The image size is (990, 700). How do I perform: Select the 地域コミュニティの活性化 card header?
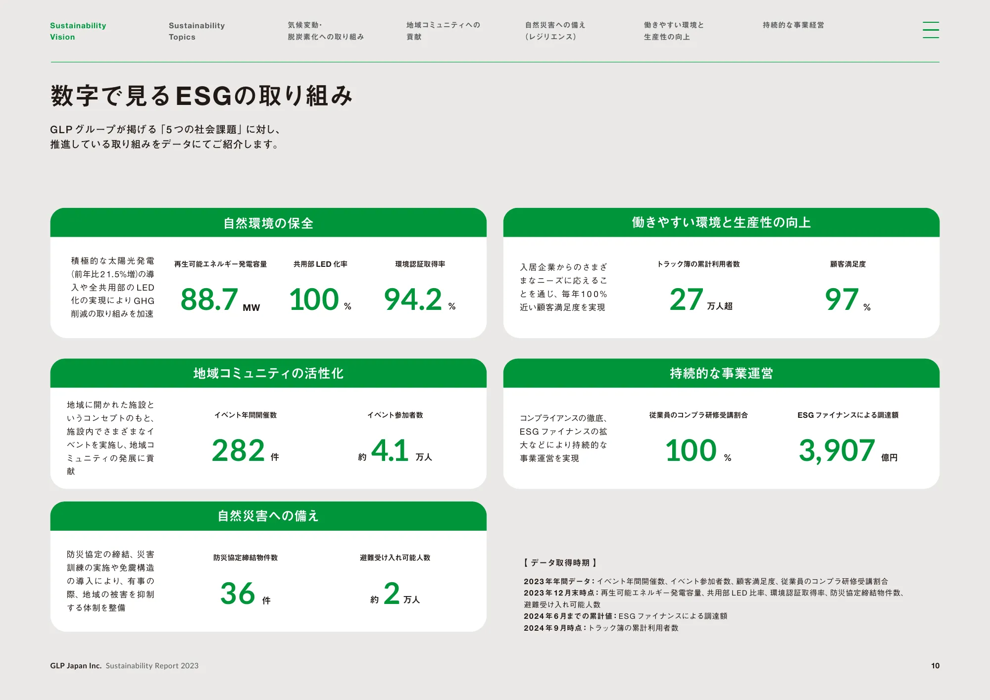pos(268,373)
